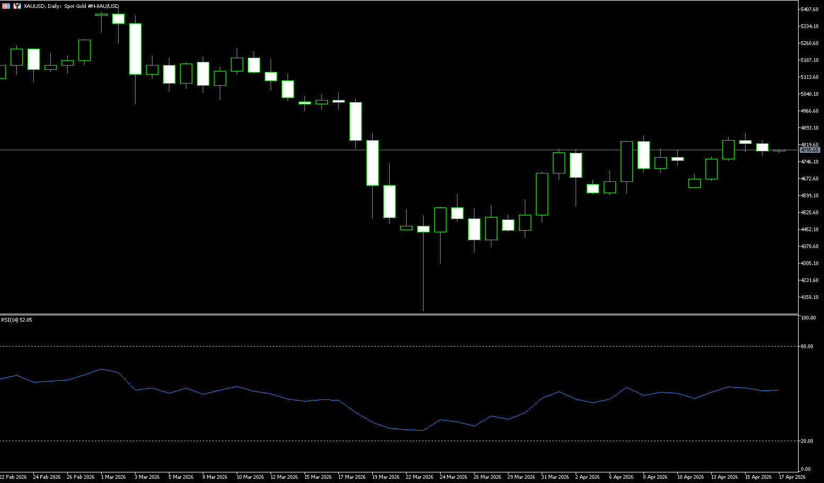Click the 100.00 label atop RSI scale
This screenshot has height=483, width=824.
pyautogui.click(x=809, y=318)
